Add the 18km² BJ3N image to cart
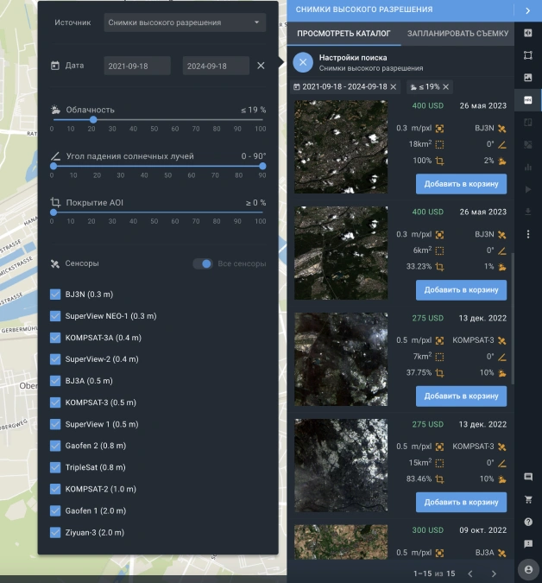Screen dimensions: 542x583 coord(461,184)
